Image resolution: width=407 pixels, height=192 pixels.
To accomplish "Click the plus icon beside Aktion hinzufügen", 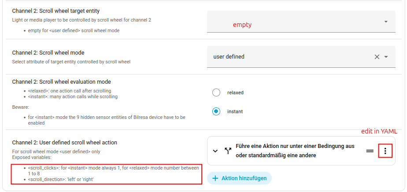I will point(215,178).
